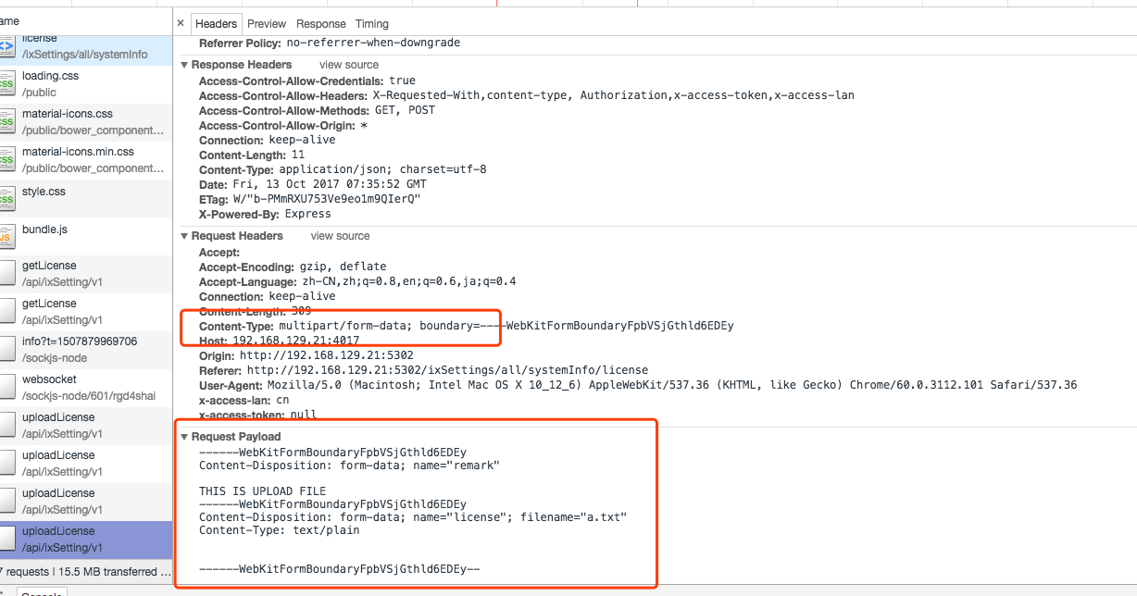Screen dimensions: 1137x596
Task: Click the document icon beside license request
Action: (x=7, y=45)
